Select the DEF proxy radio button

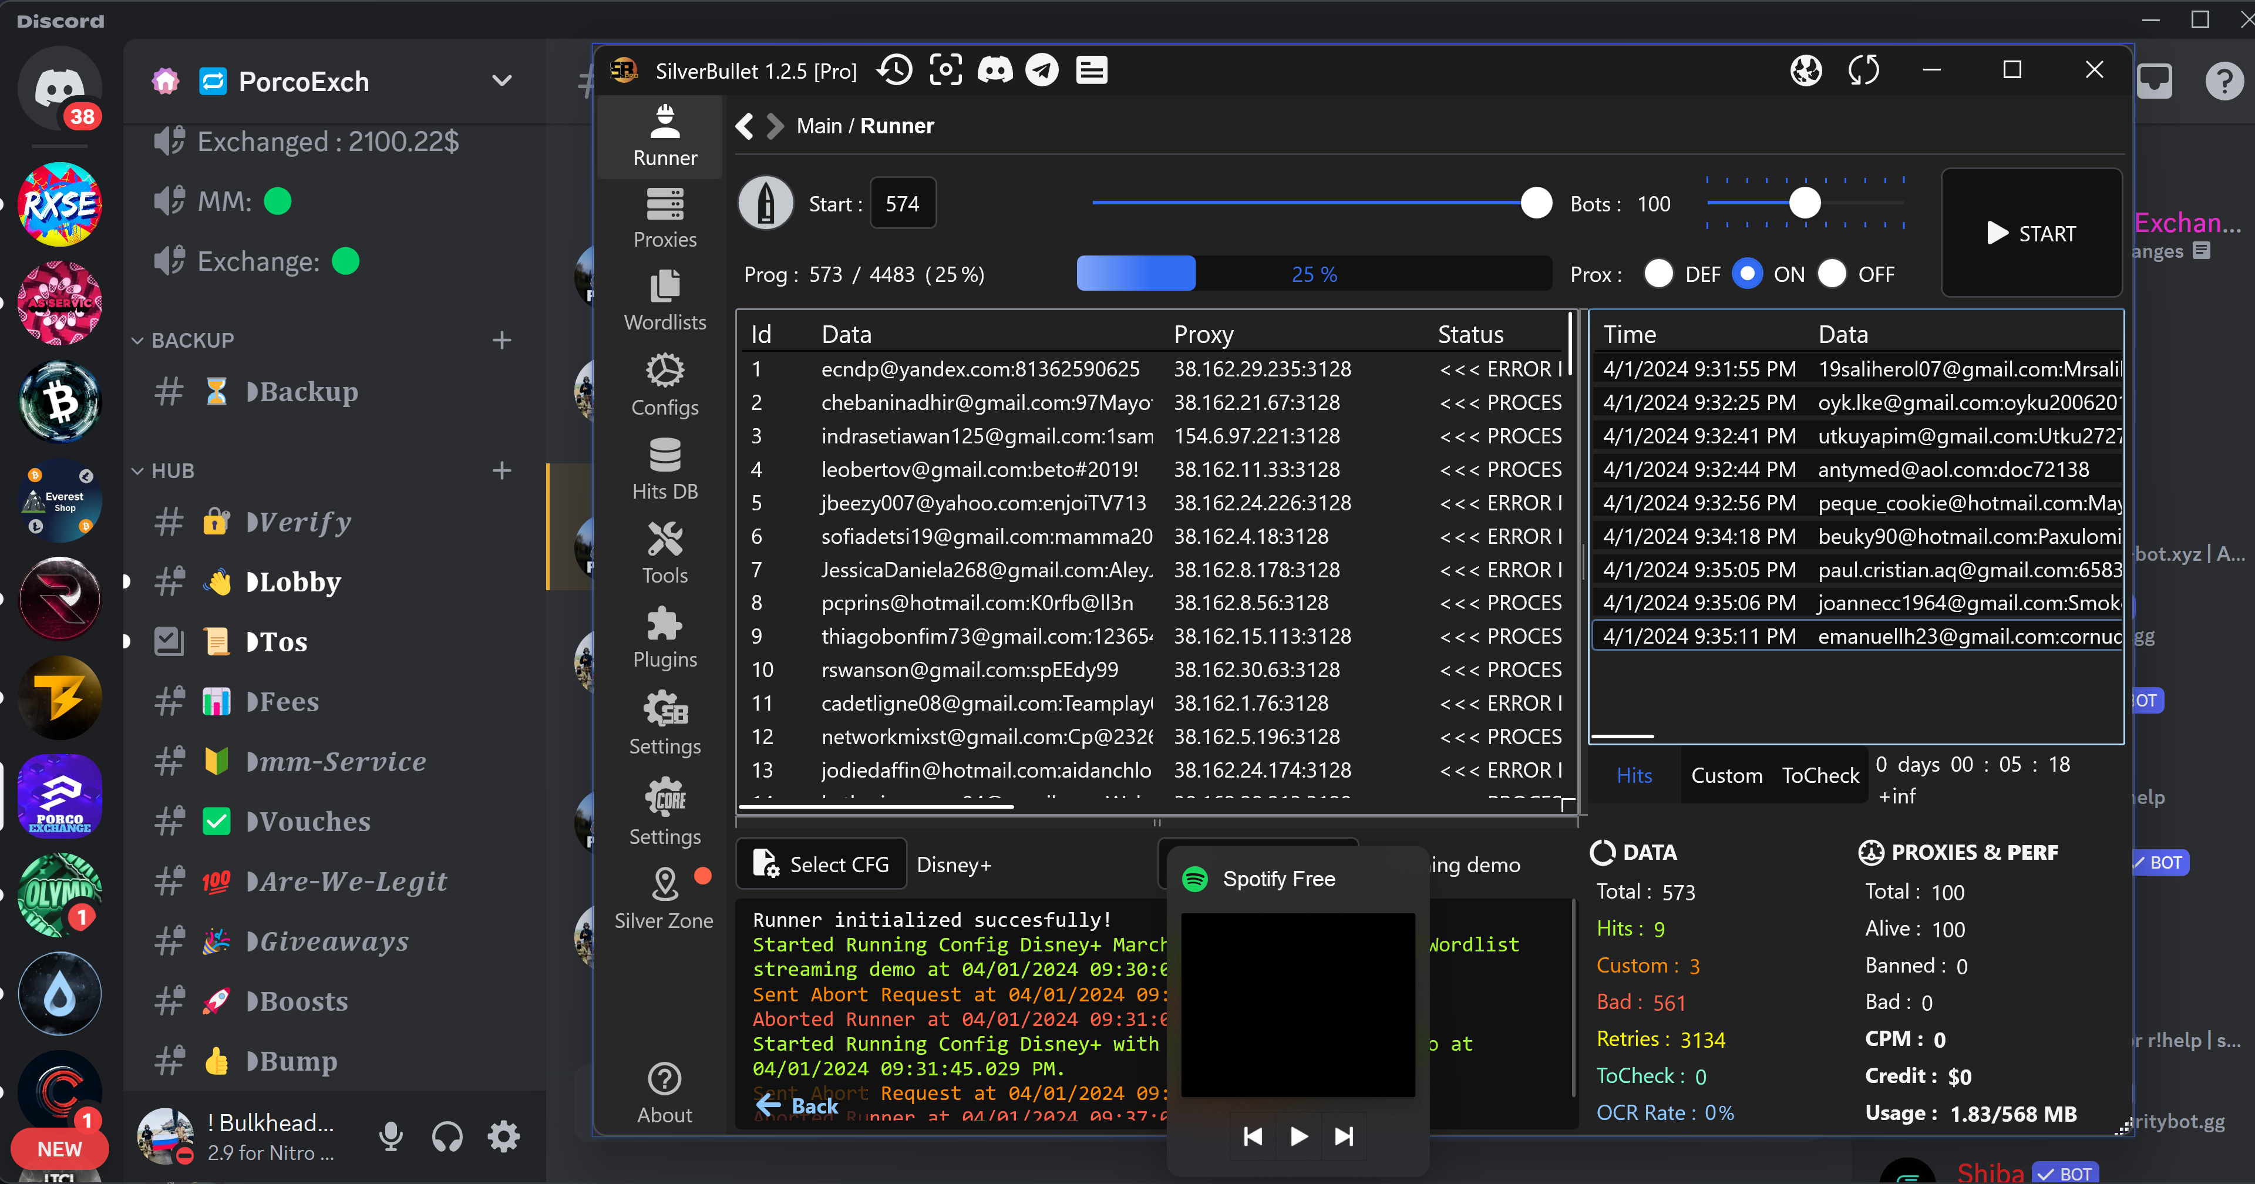[x=1658, y=274]
